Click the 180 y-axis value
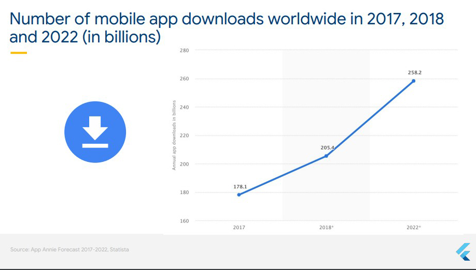Image resolution: width=476 pixels, height=270 pixels. pyautogui.click(x=184, y=192)
